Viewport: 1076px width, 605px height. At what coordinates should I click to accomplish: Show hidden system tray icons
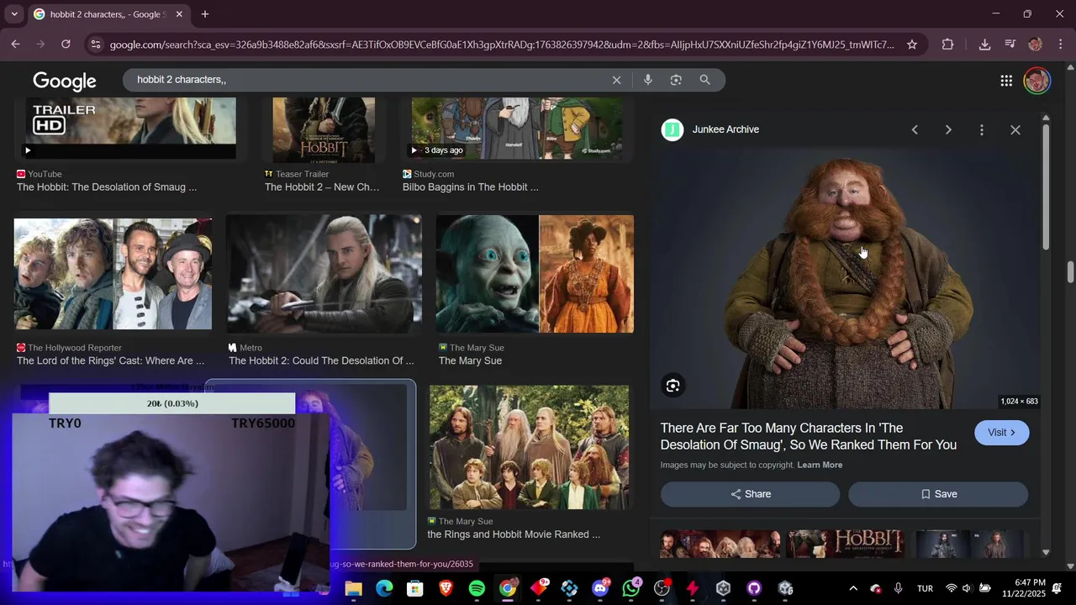(x=853, y=588)
